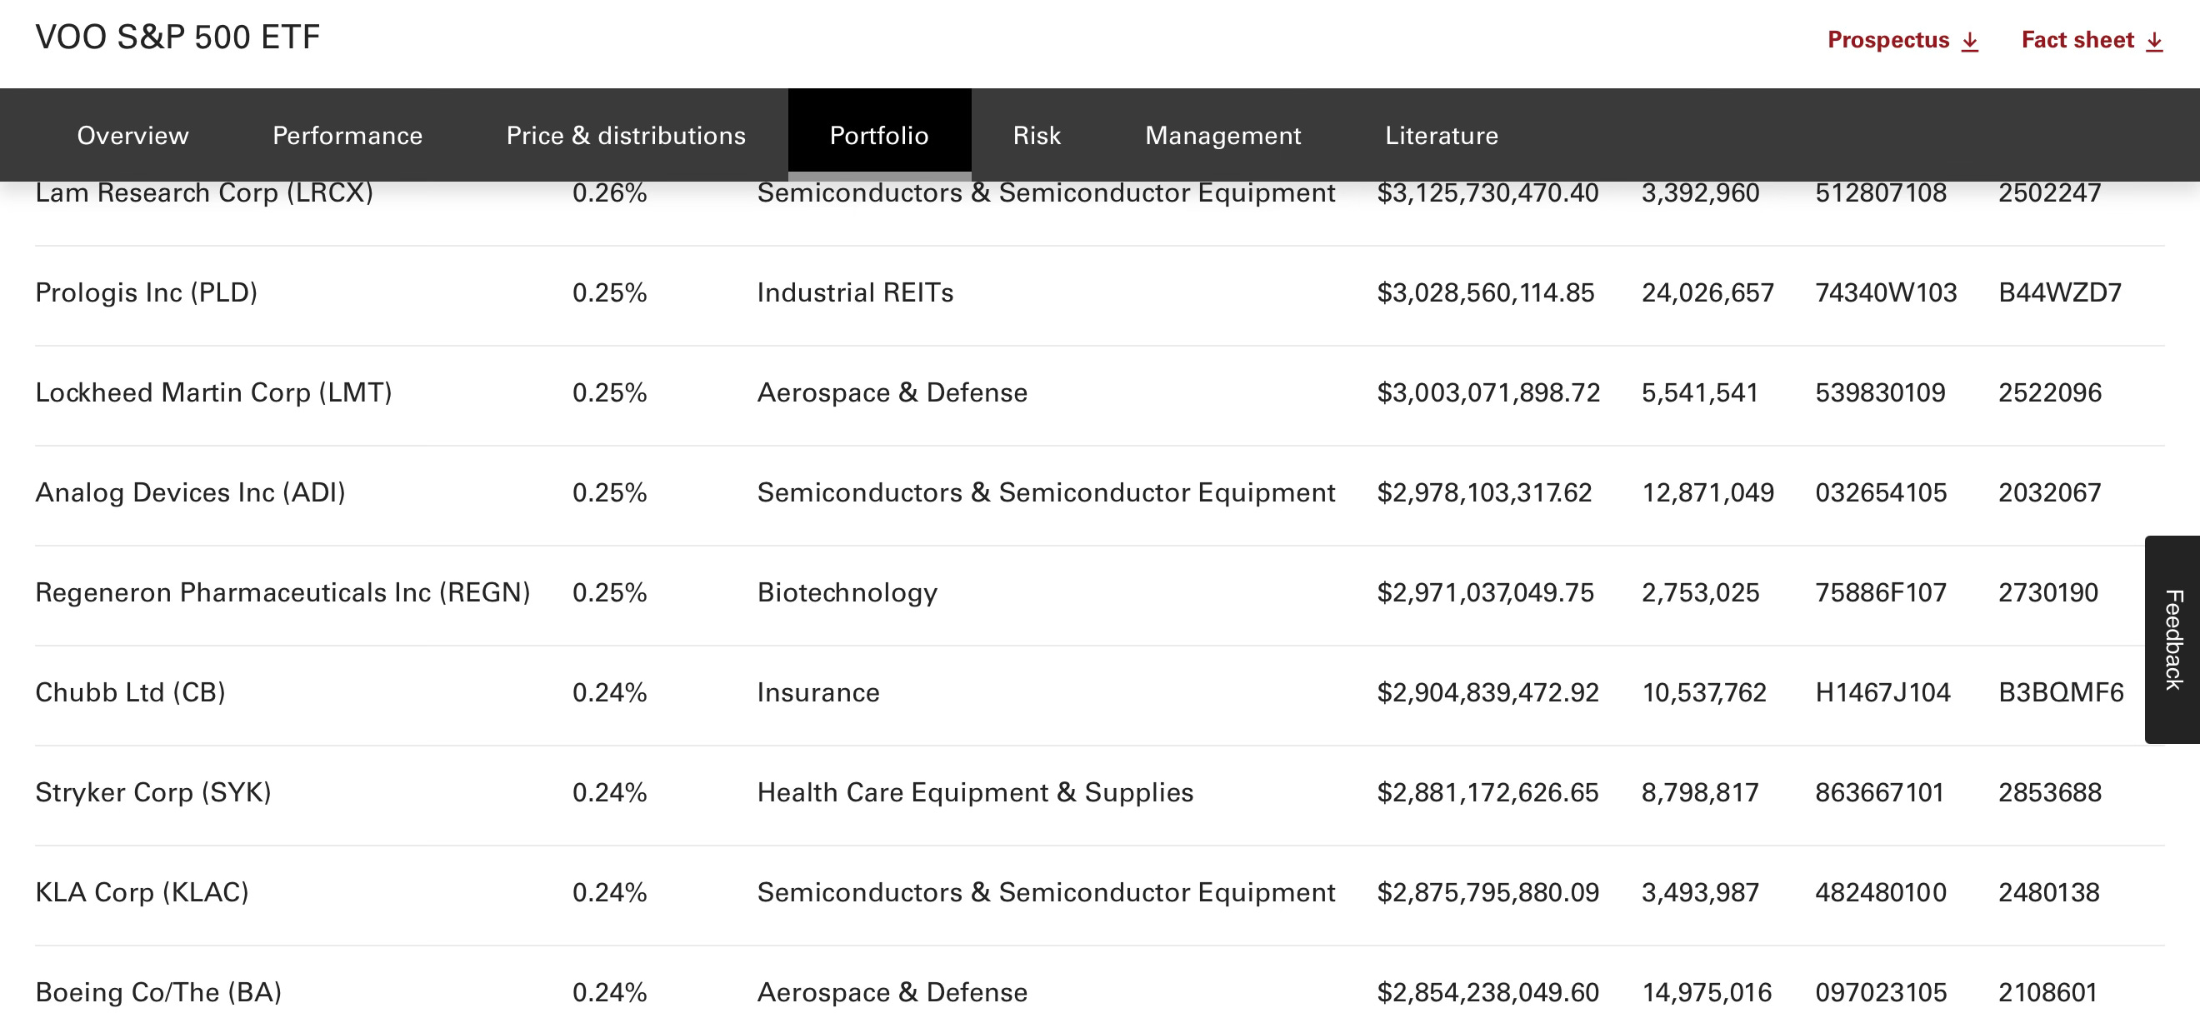
Task: Click the Prospectus download arrow icon
Action: [x=1970, y=41]
